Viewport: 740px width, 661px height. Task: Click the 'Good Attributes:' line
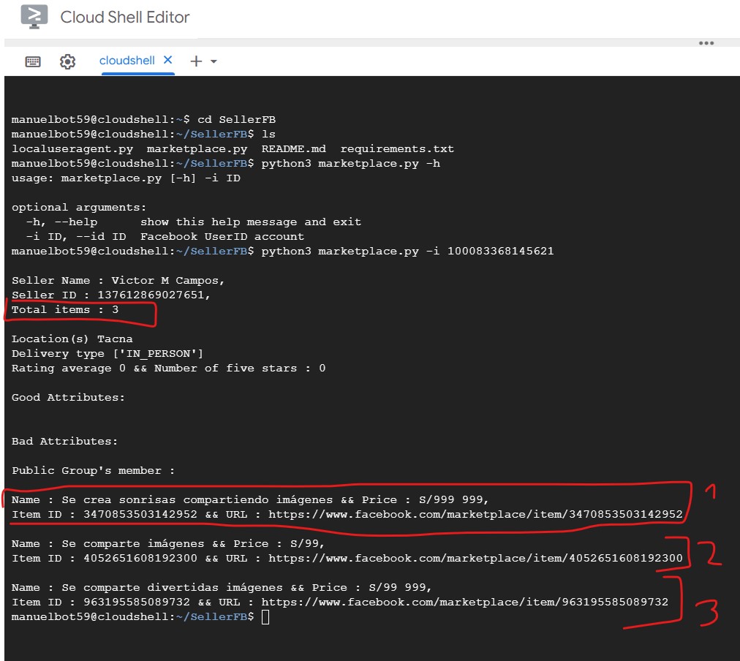(69, 397)
